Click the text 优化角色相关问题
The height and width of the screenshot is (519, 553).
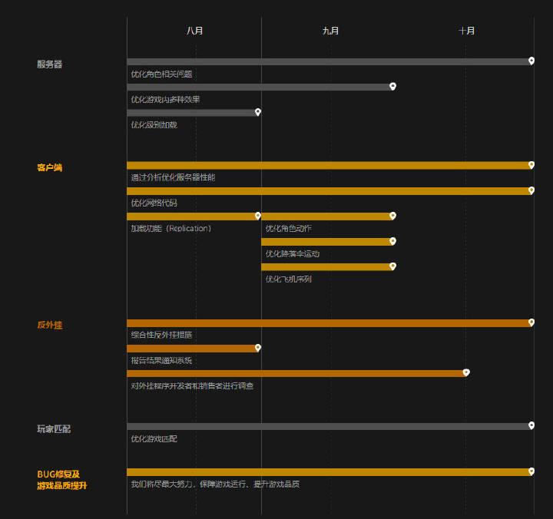point(161,74)
